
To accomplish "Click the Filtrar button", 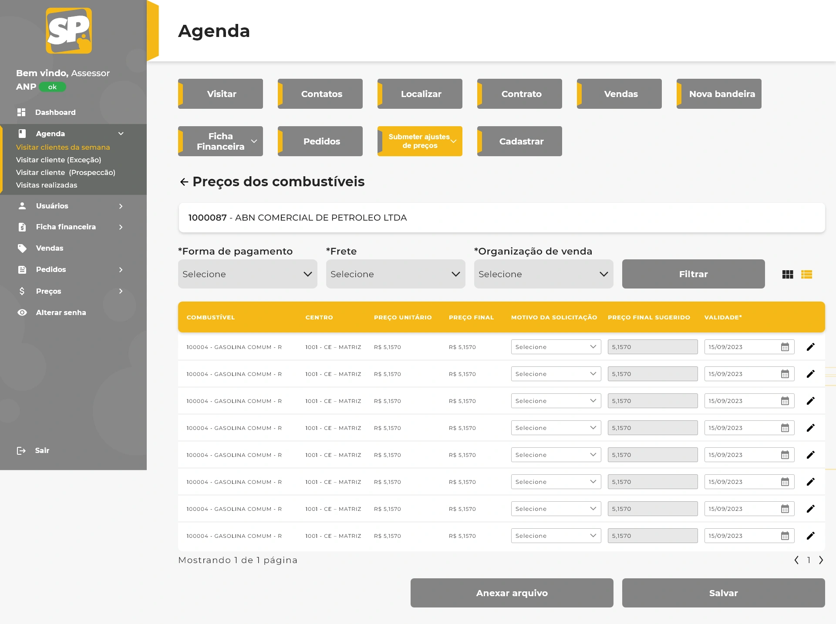I will pyautogui.click(x=693, y=274).
